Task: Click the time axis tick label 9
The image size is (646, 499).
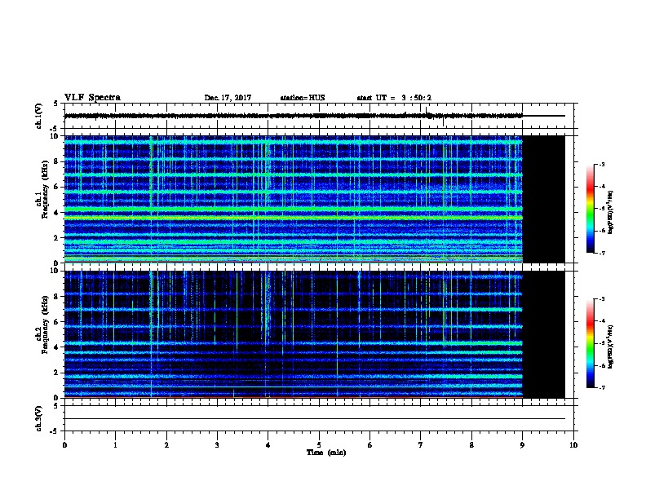Action: tap(522, 445)
